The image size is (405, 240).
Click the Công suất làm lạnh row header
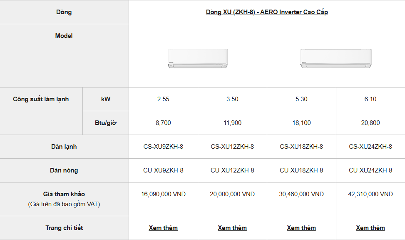click(x=41, y=99)
